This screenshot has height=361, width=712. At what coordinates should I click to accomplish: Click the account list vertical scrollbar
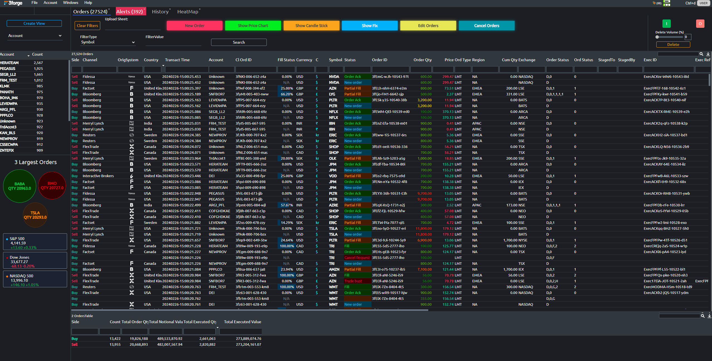pos(69,90)
